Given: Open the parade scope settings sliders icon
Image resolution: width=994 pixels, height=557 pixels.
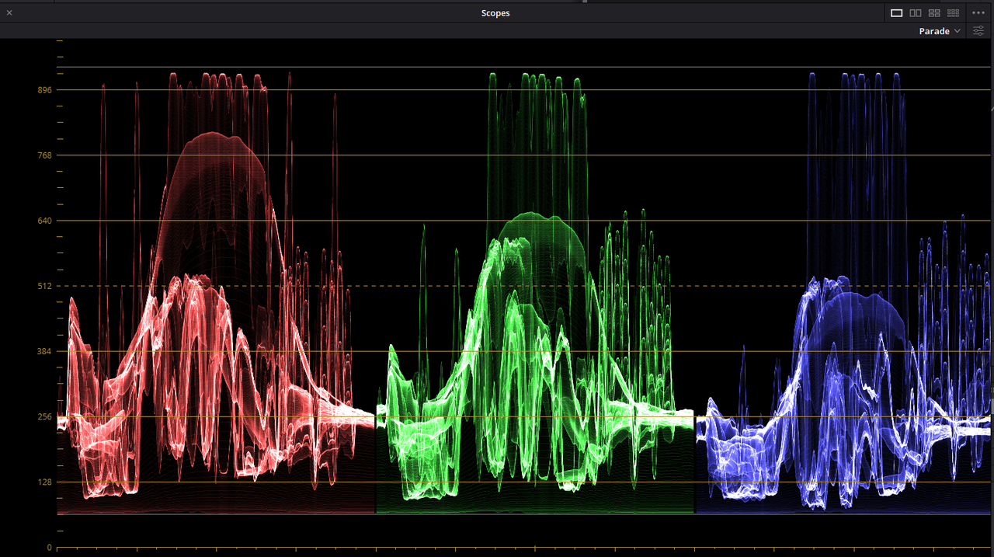Looking at the screenshot, I should point(978,31).
